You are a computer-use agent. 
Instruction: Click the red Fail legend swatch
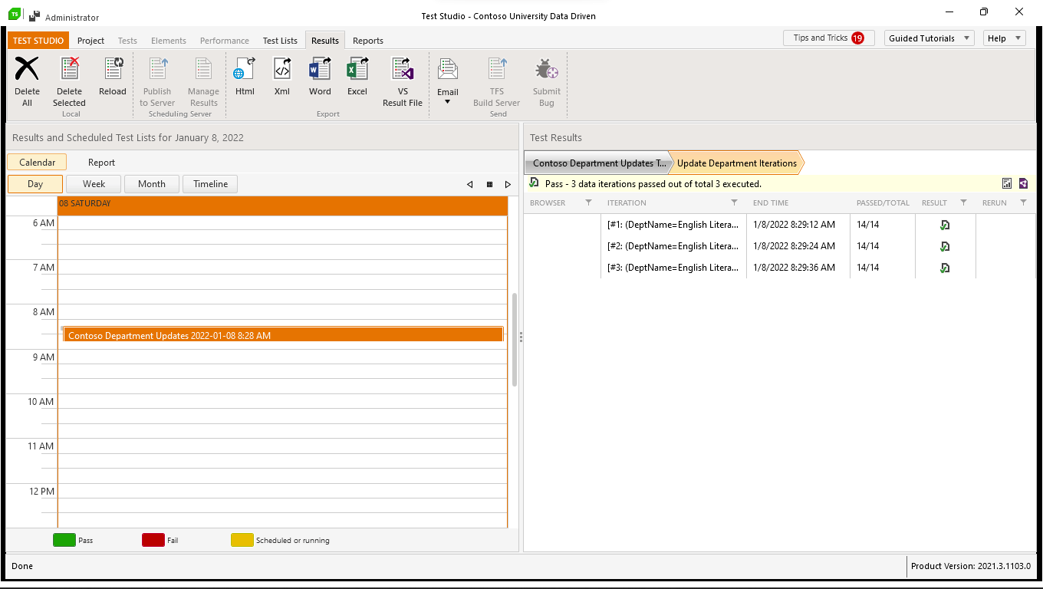153,540
